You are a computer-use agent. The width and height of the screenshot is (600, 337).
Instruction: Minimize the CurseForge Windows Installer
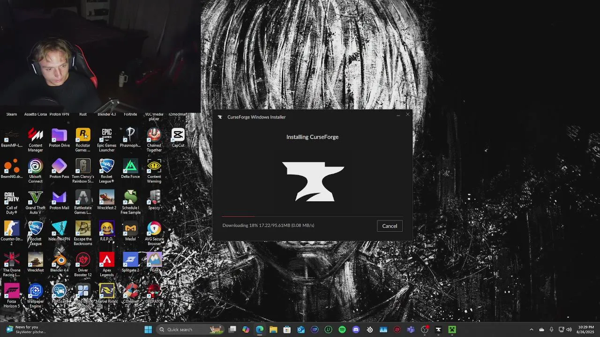(x=398, y=115)
